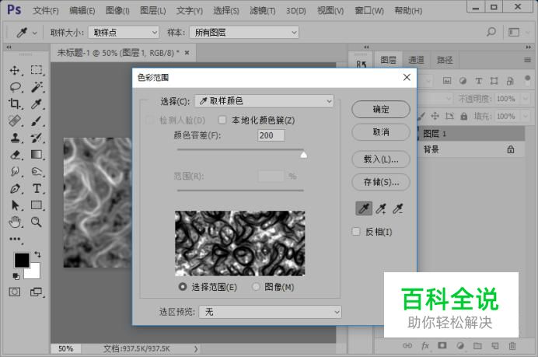Screen dimensions: 538x357
Task: Select the Pen tool
Action: (15, 188)
